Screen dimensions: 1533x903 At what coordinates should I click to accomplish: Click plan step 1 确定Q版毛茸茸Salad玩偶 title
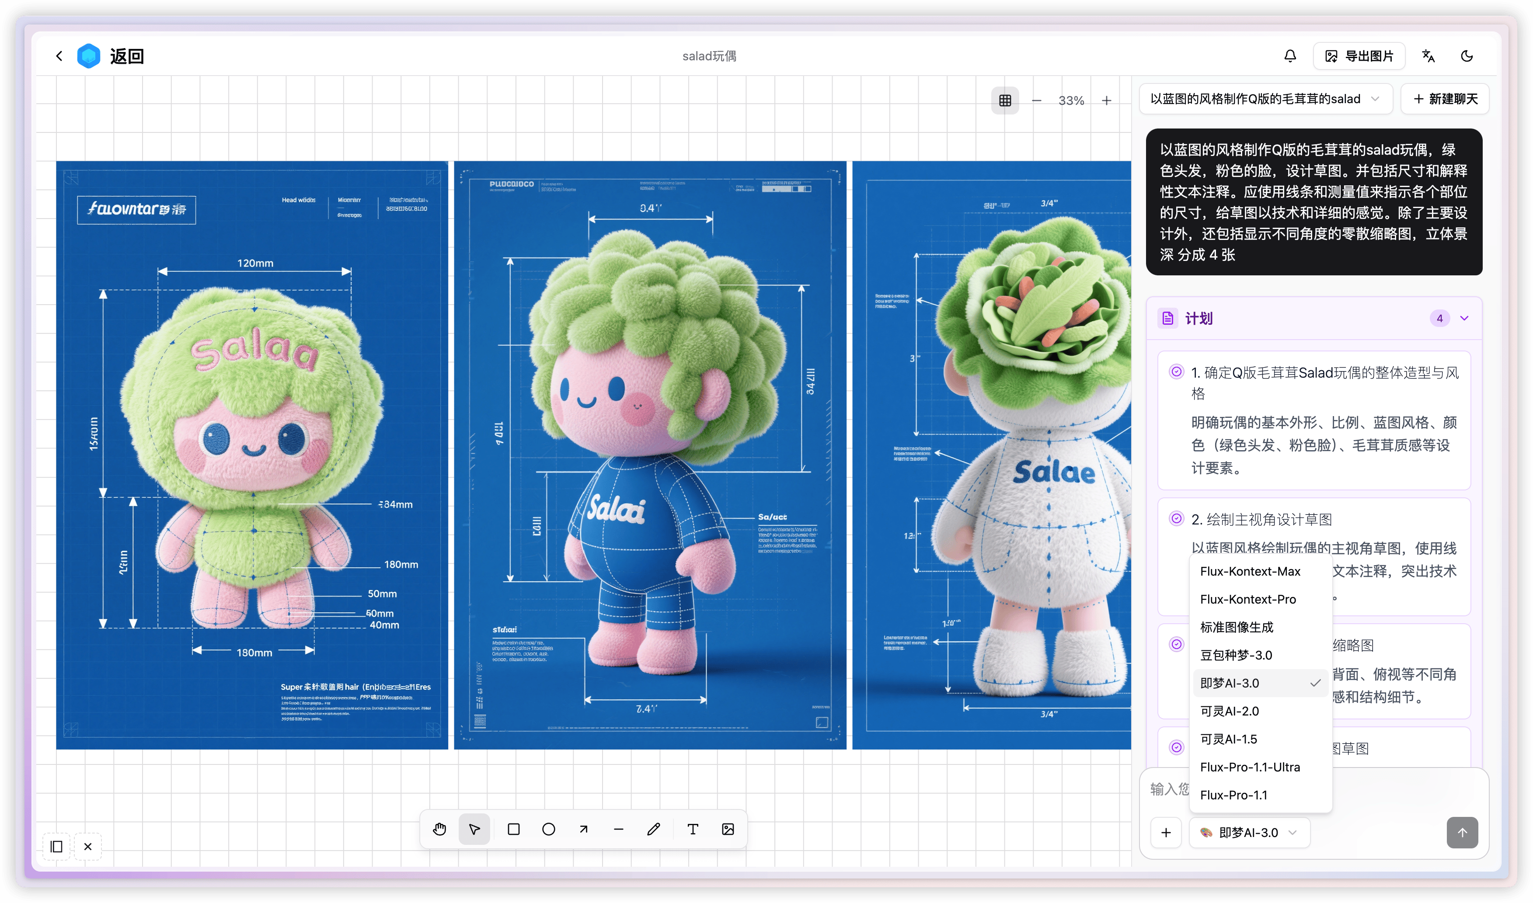pyautogui.click(x=1325, y=383)
